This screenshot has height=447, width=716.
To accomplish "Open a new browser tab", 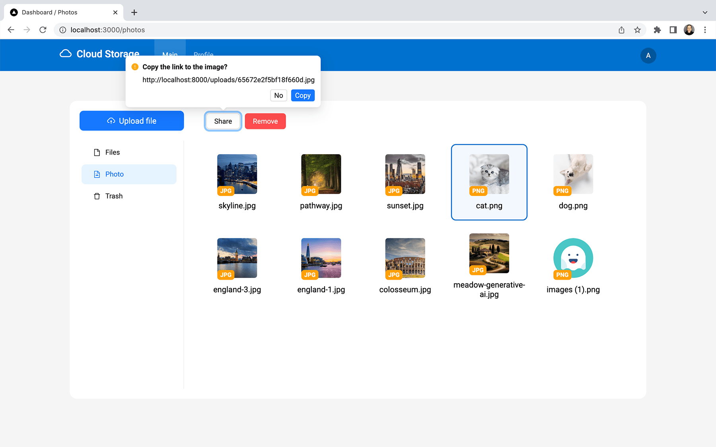I will click(134, 12).
